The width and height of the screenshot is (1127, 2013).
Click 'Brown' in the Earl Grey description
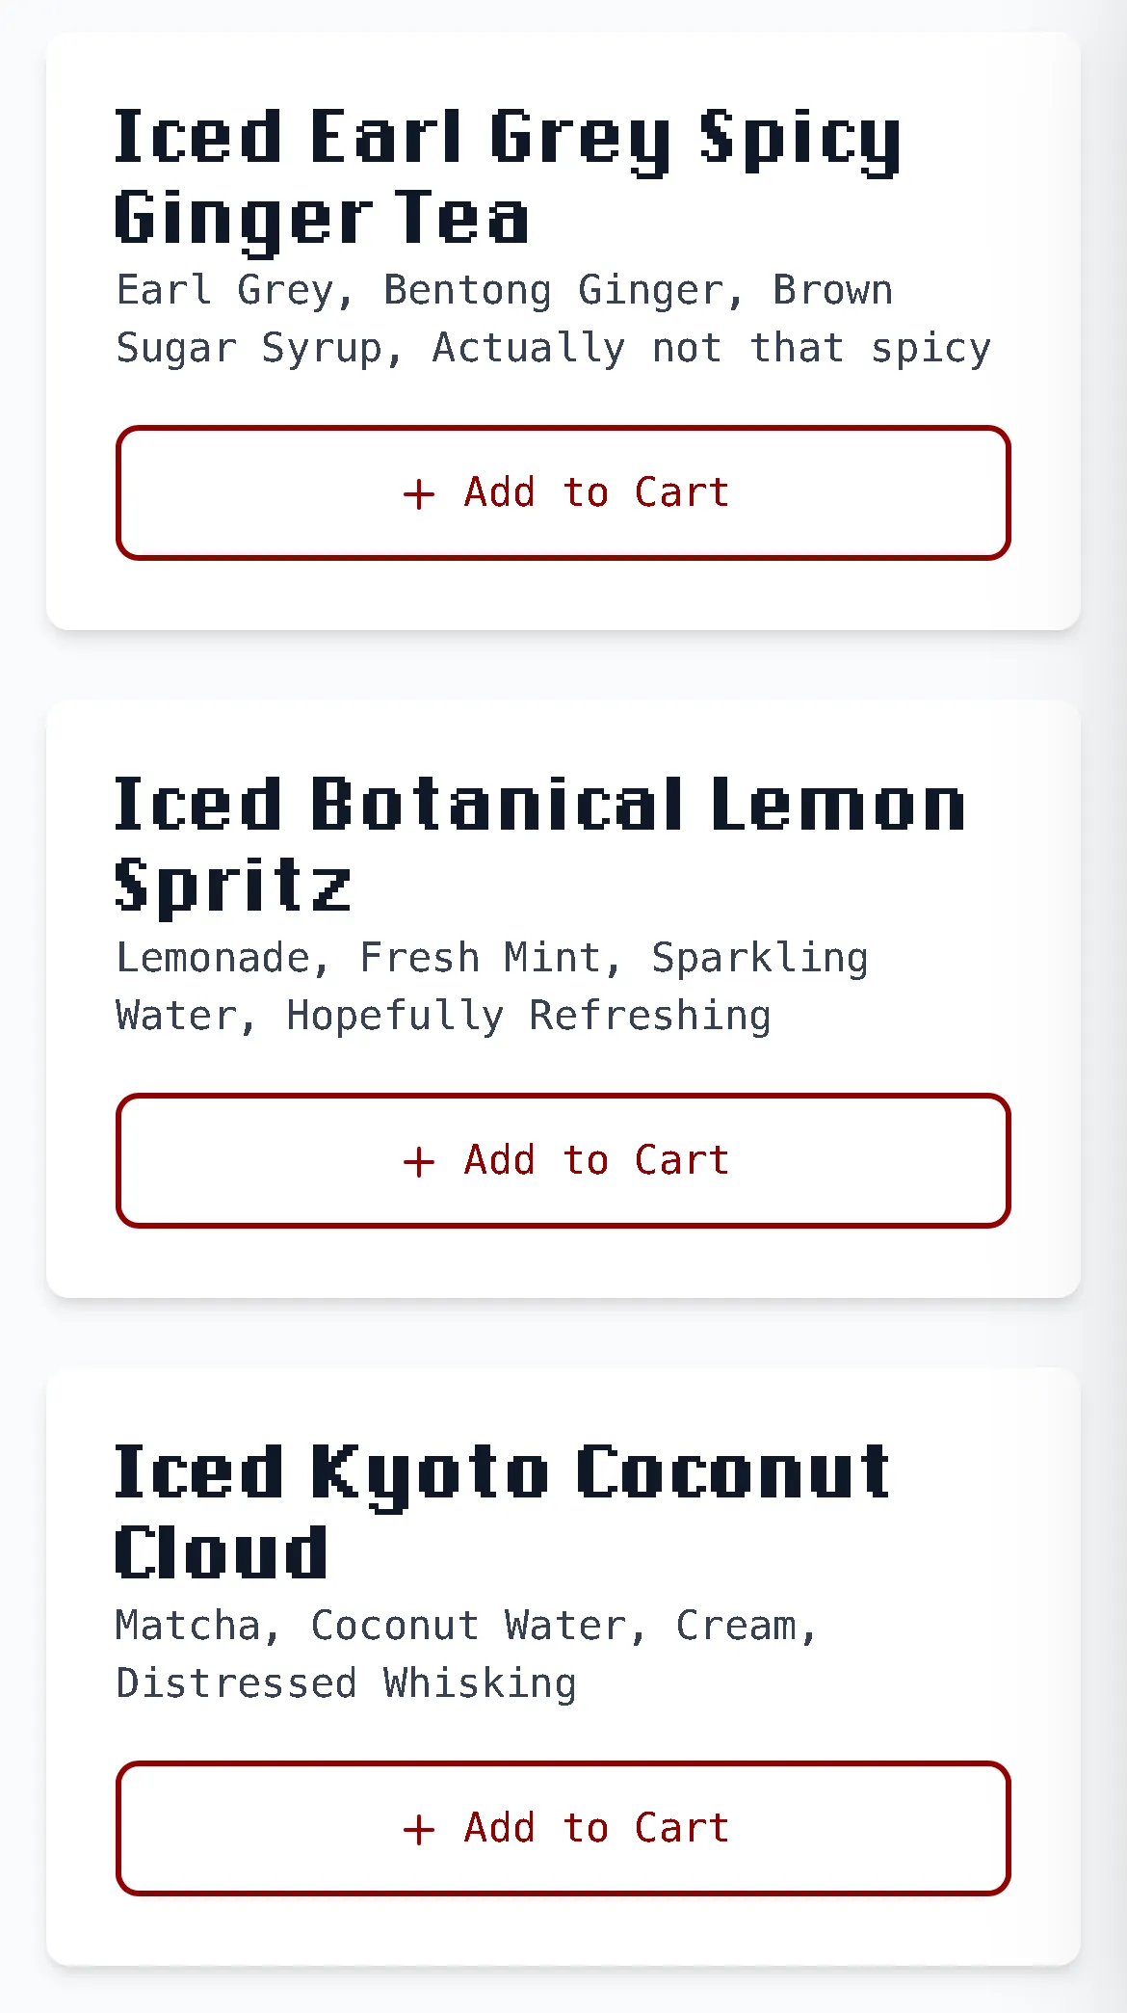click(x=833, y=290)
